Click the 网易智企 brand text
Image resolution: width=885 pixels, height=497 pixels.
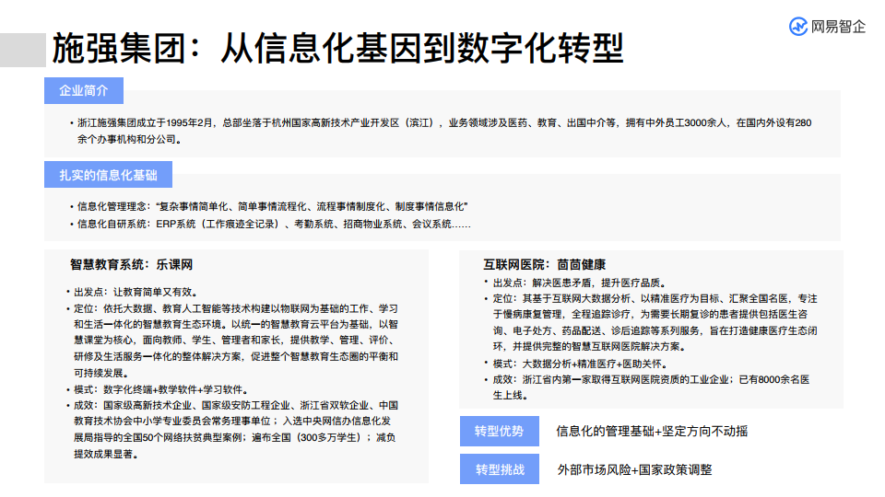[838, 27]
